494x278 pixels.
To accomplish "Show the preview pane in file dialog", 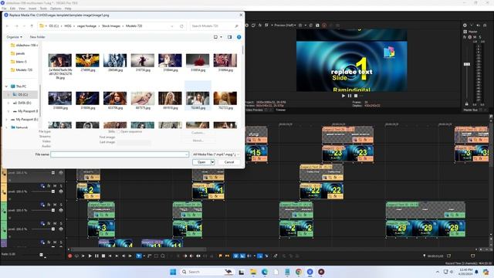I will click(230, 37).
